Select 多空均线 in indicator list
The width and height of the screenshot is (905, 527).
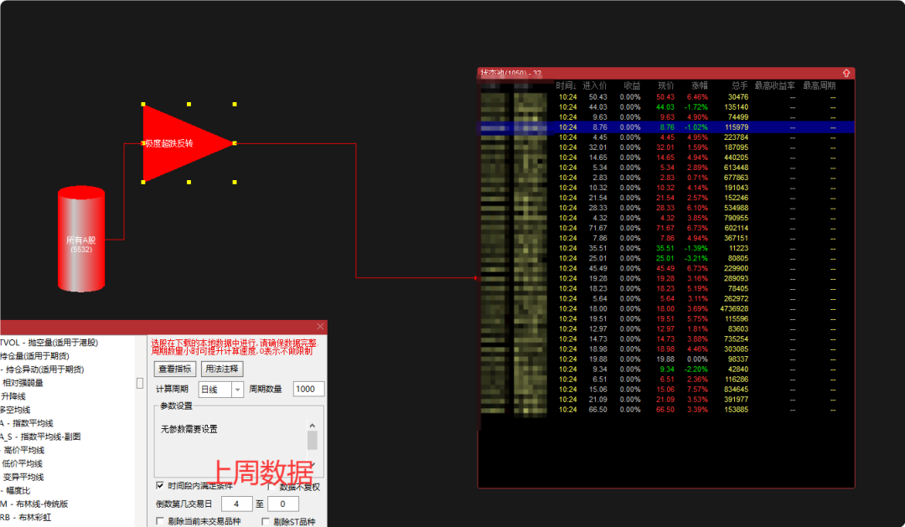coord(15,410)
